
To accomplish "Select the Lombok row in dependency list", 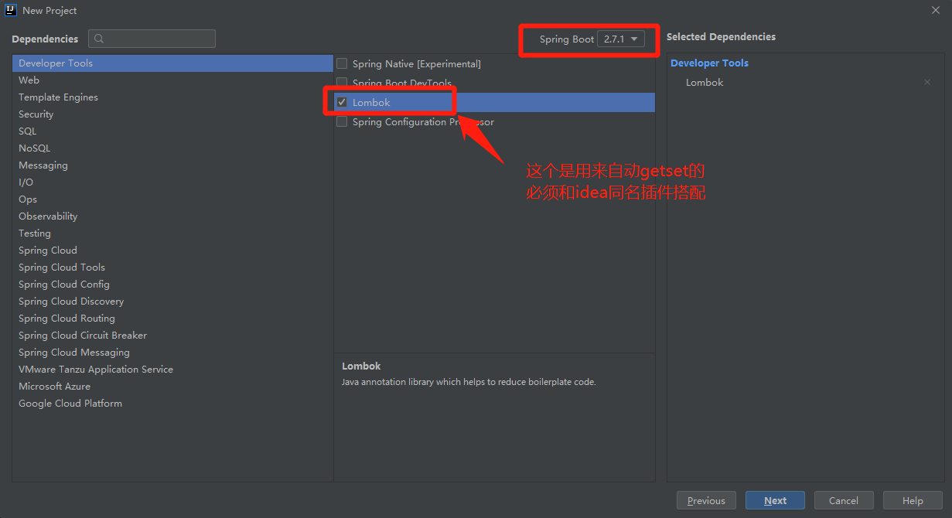I will pos(494,102).
